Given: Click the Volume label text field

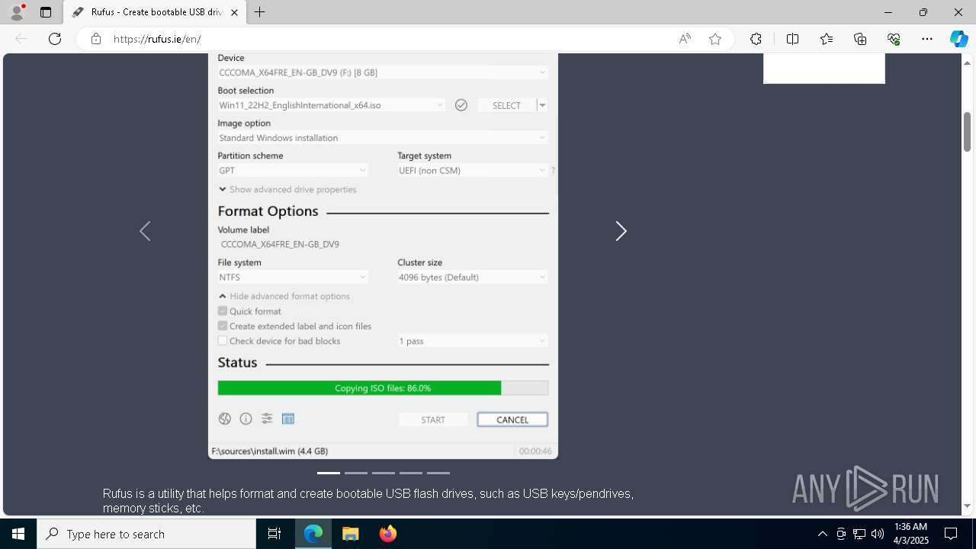Looking at the screenshot, I should pyautogui.click(x=383, y=244).
